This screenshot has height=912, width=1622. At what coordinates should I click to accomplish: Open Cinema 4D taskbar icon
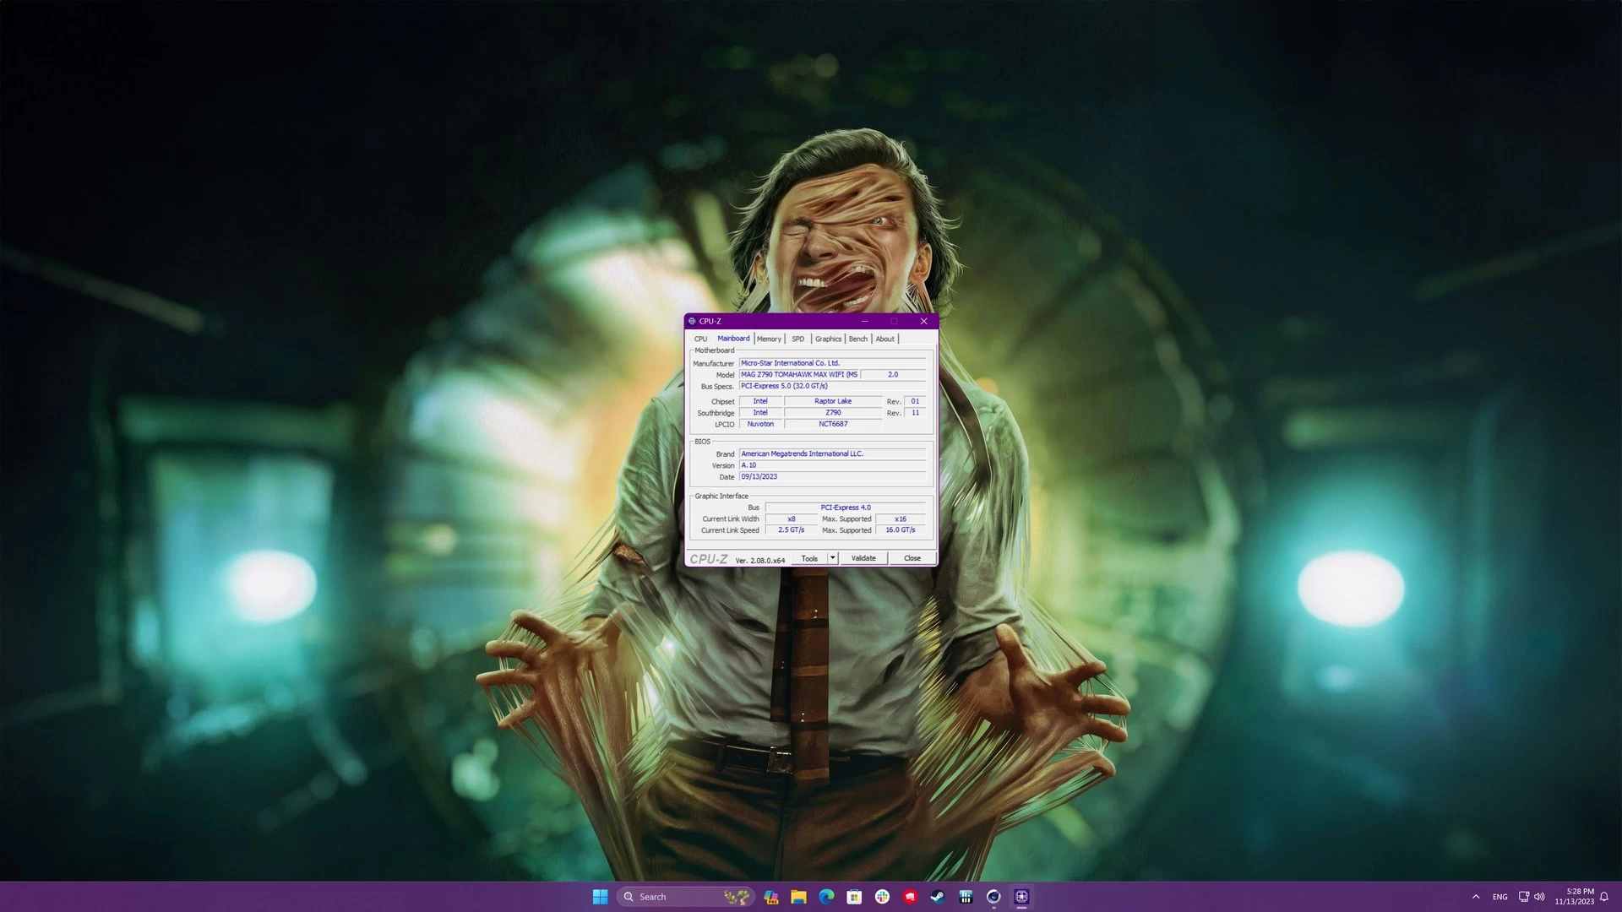[x=993, y=897]
